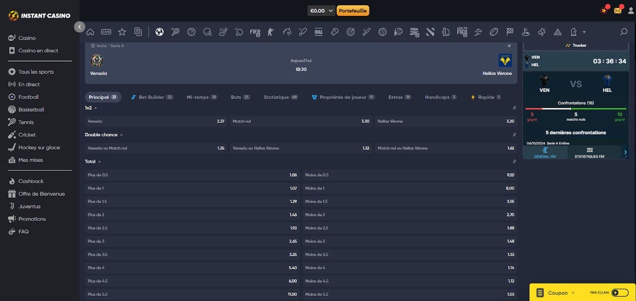Viewport: 636px width, 301px height.
Task: Switch to the Bet Builder tab
Action: click(x=152, y=97)
